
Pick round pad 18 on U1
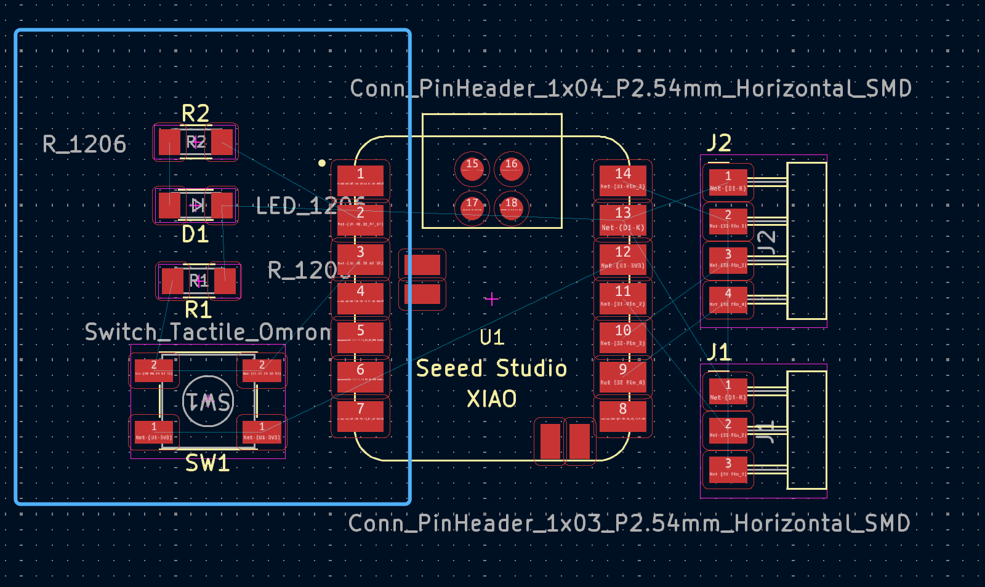512,208
